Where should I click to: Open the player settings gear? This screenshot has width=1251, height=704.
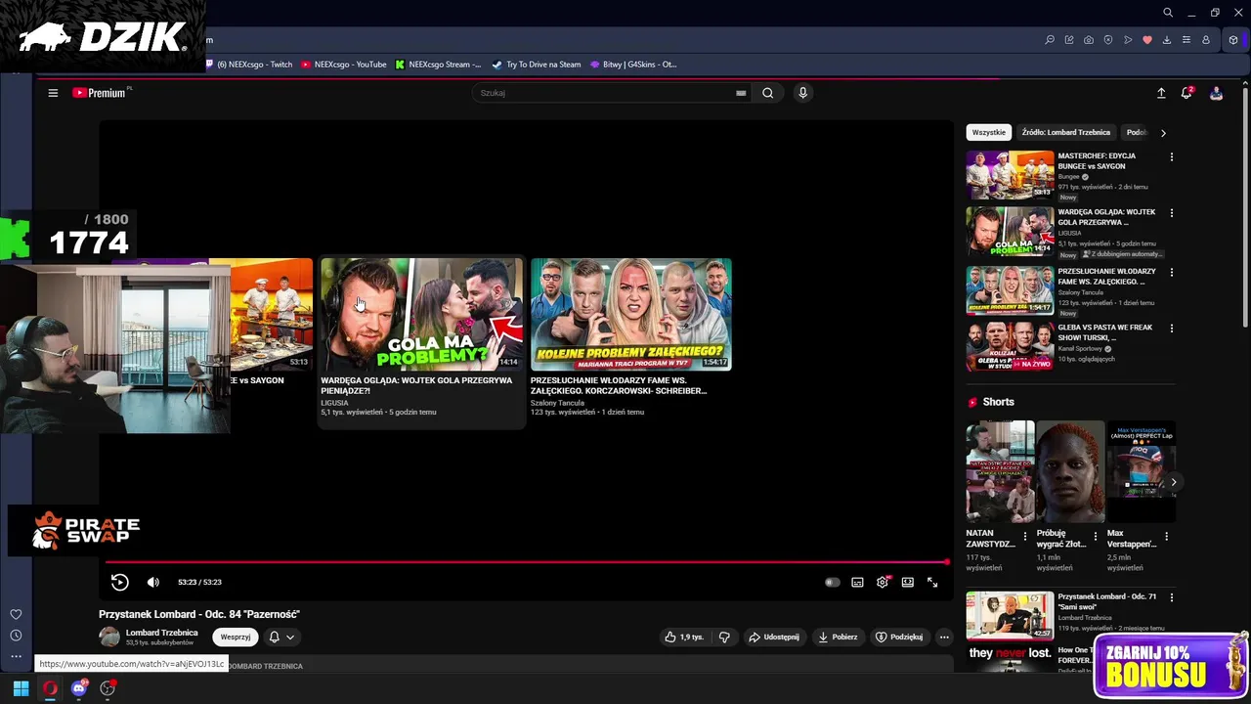click(x=883, y=582)
